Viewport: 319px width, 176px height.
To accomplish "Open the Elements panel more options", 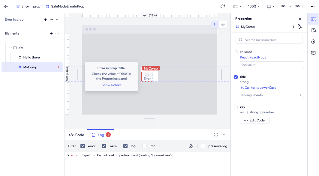I will (57, 33).
